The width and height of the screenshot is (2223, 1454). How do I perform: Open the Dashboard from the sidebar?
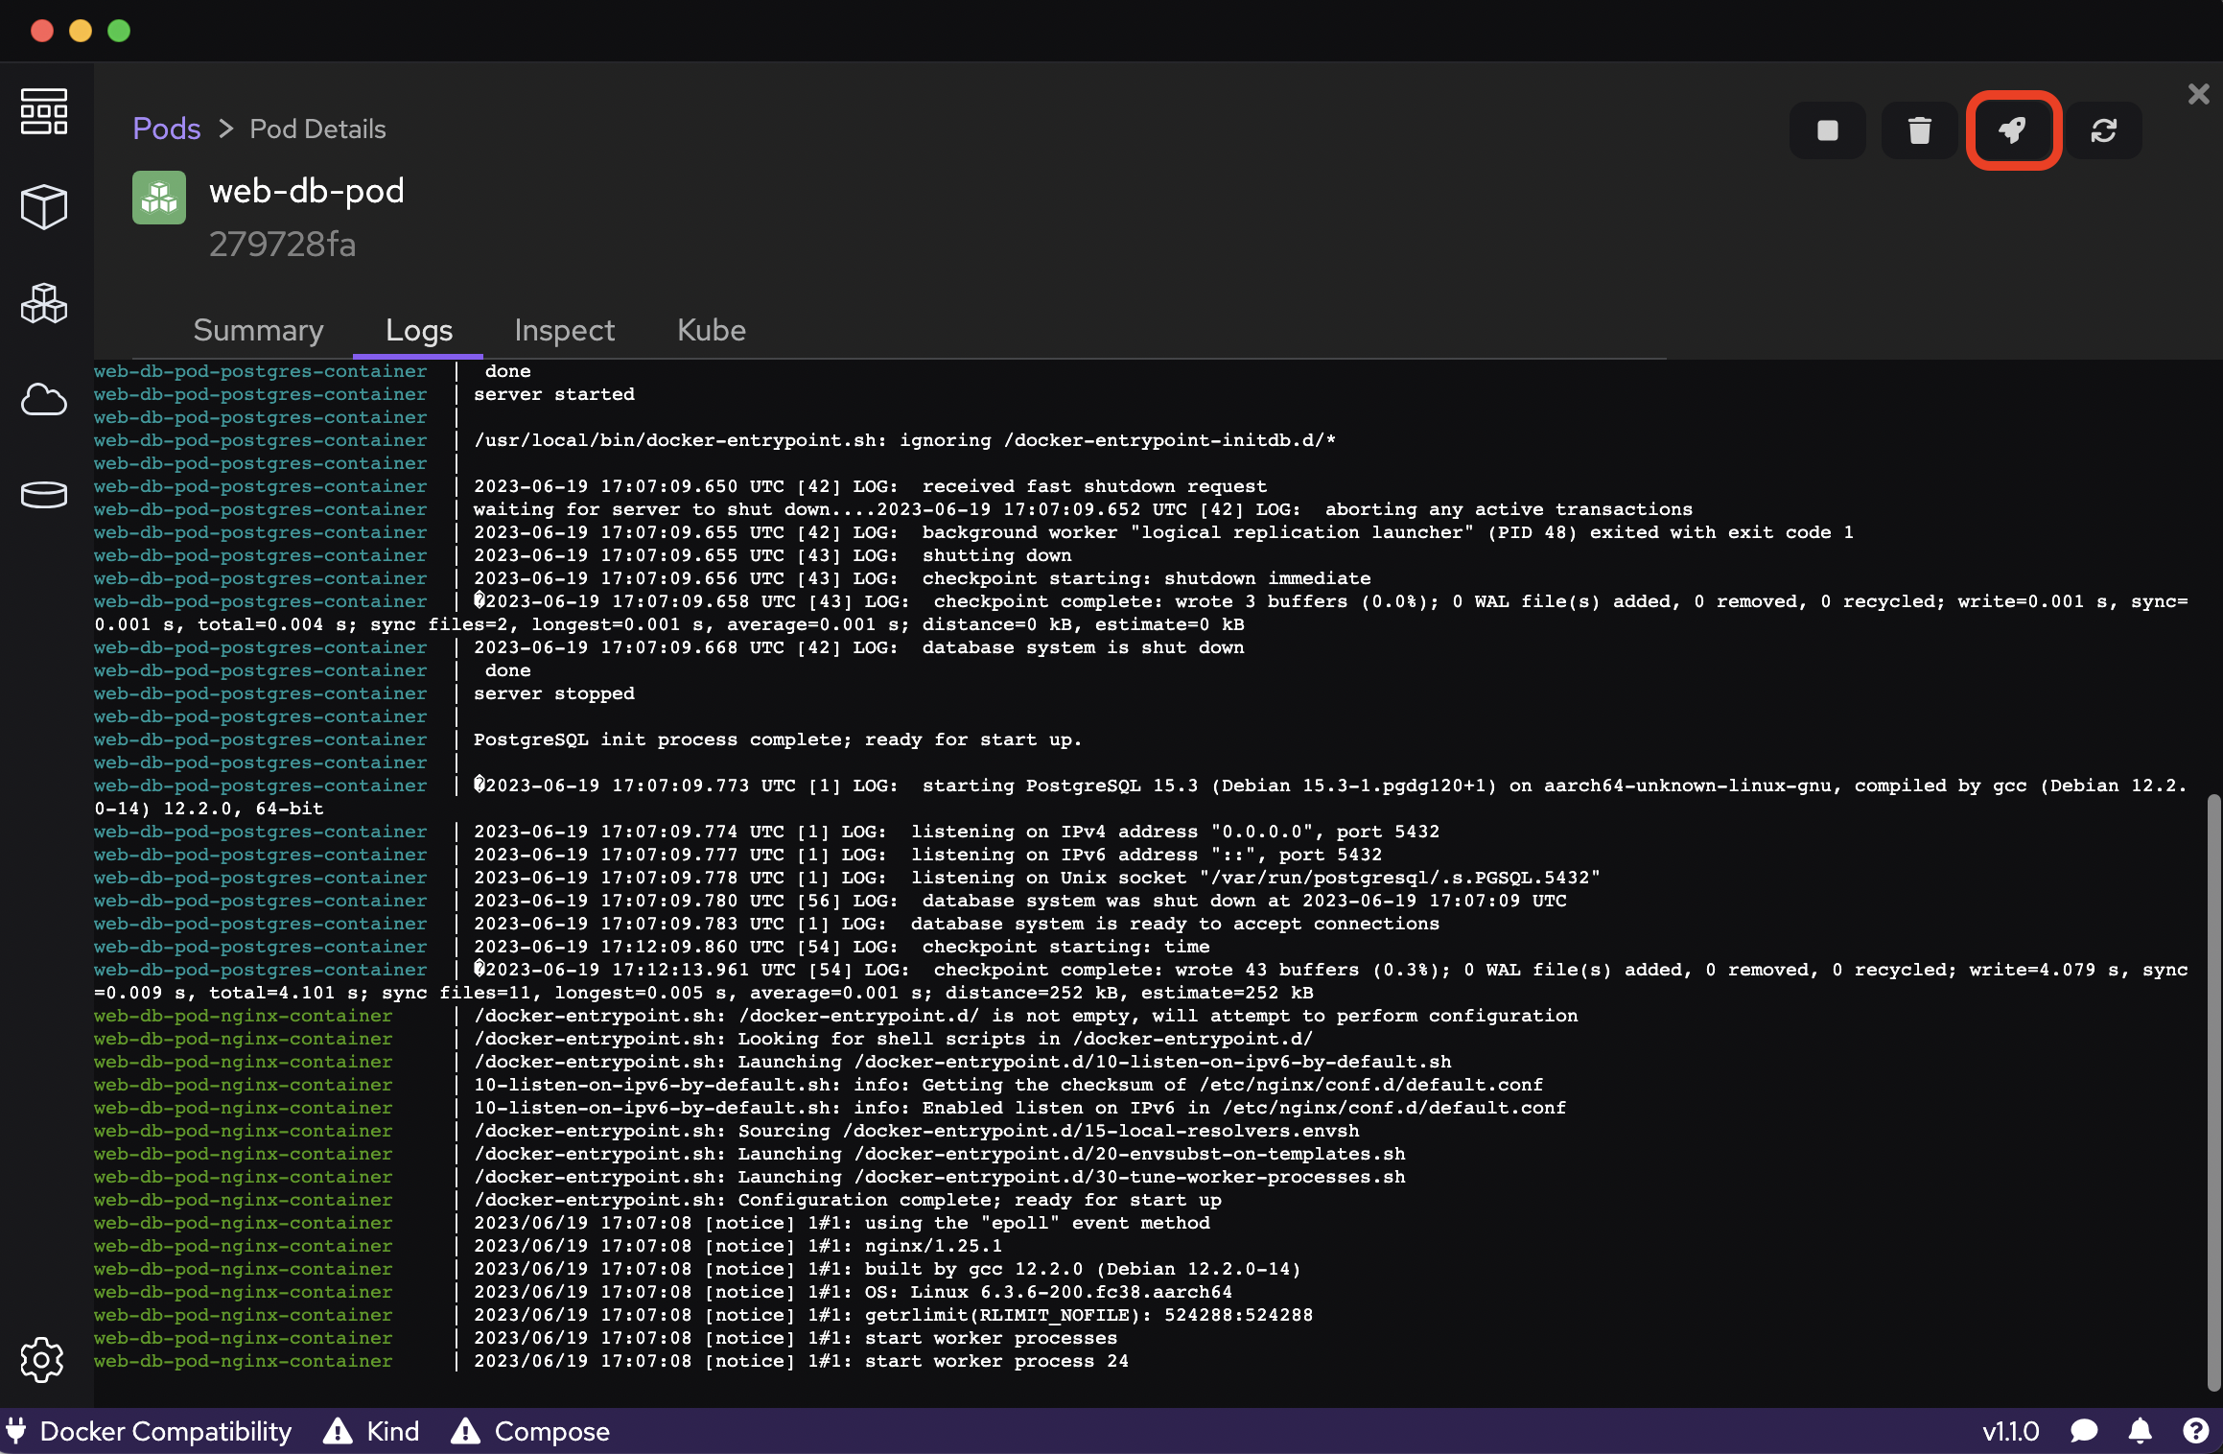(x=43, y=111)
